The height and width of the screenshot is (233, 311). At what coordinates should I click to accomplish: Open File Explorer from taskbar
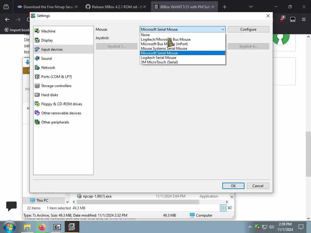coord(27,227)
